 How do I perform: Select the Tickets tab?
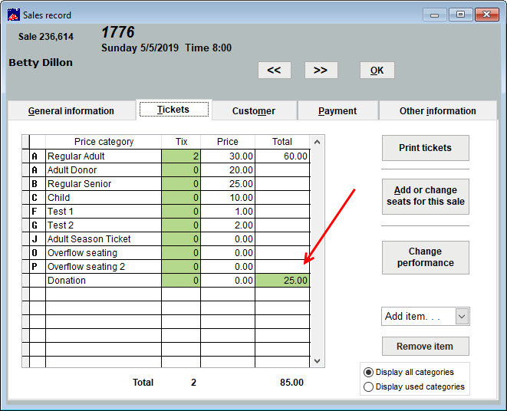click(173, 110)
